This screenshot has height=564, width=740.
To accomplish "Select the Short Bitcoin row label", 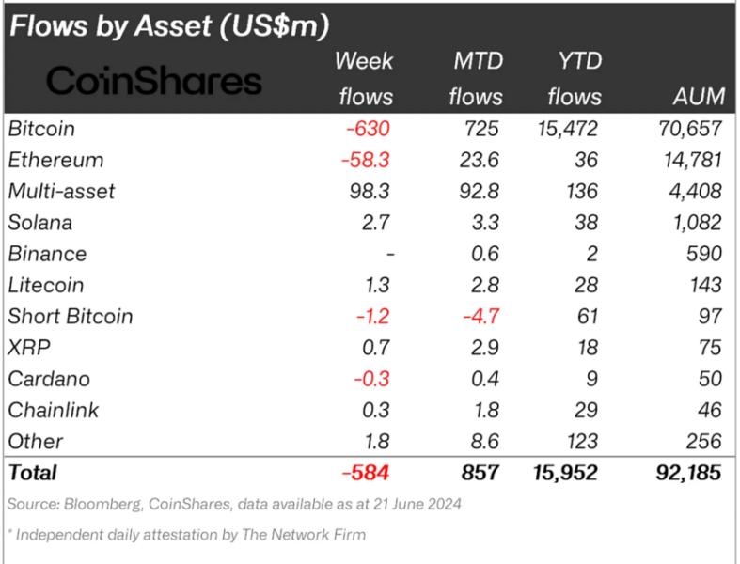I will point(70,316).
